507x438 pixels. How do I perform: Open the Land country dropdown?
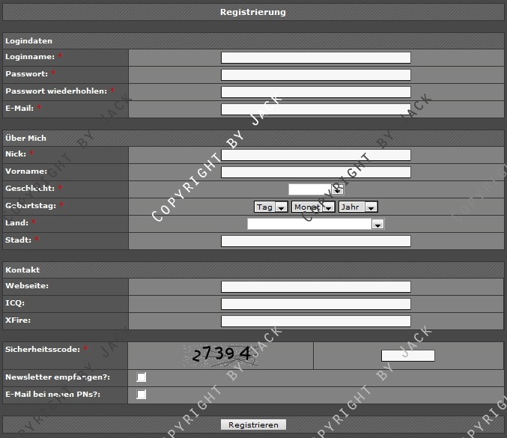[x=315, y=224]
